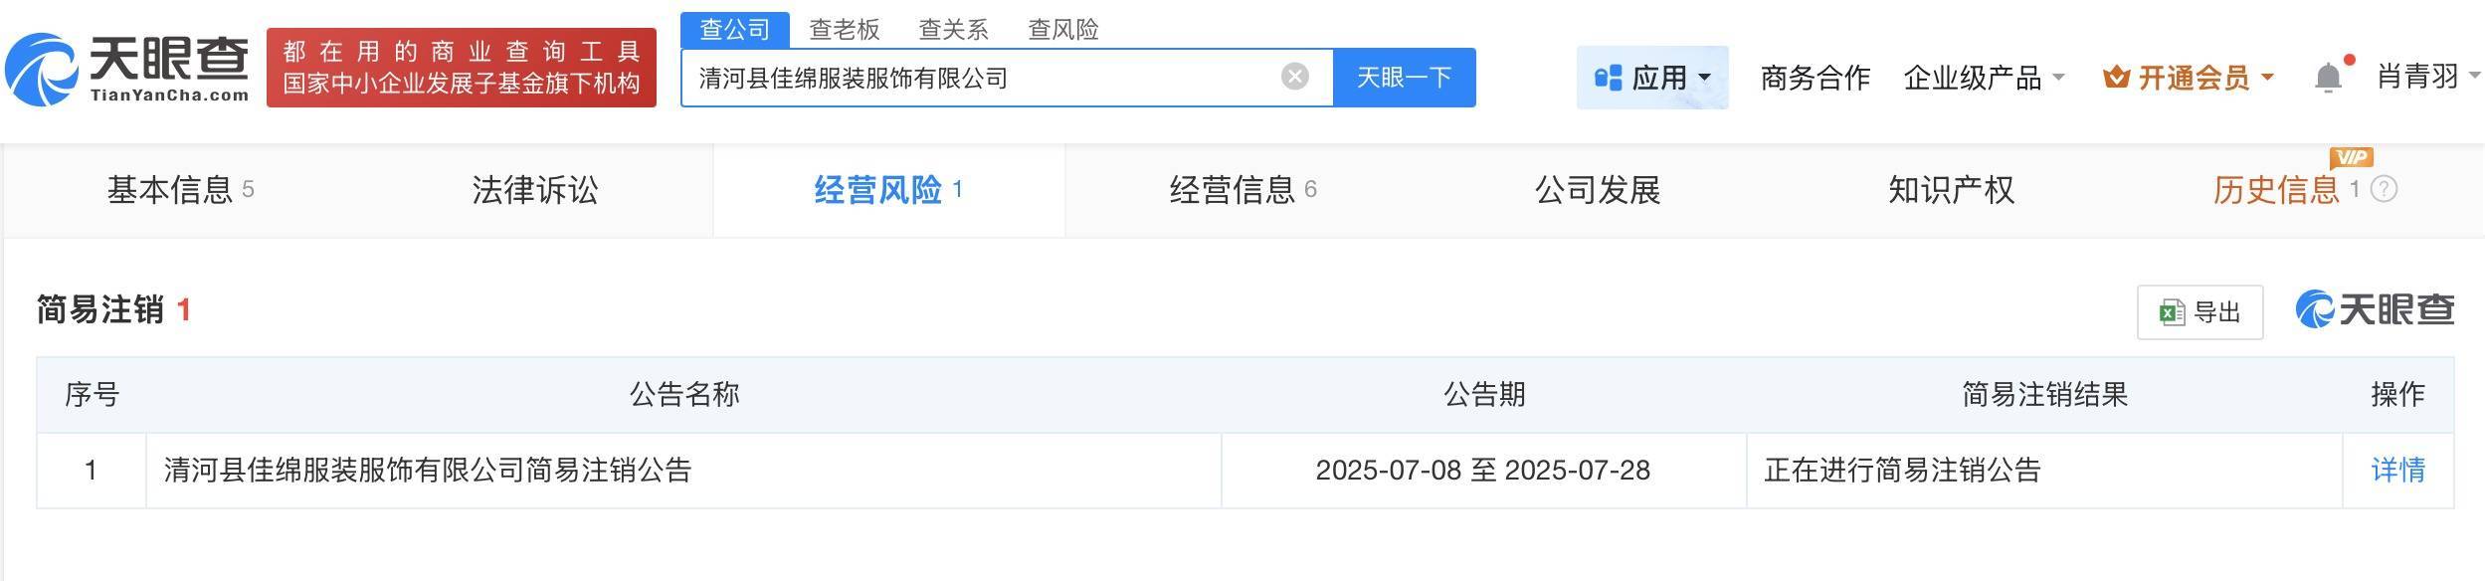
Task: Click the Excel icon in 导出
Action: pos(2171,312)
